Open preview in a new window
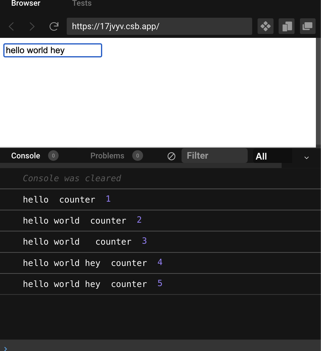321x351 pixels. click(307, 26)
